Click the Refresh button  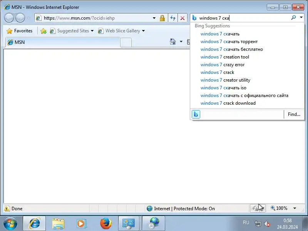point(173,18)
